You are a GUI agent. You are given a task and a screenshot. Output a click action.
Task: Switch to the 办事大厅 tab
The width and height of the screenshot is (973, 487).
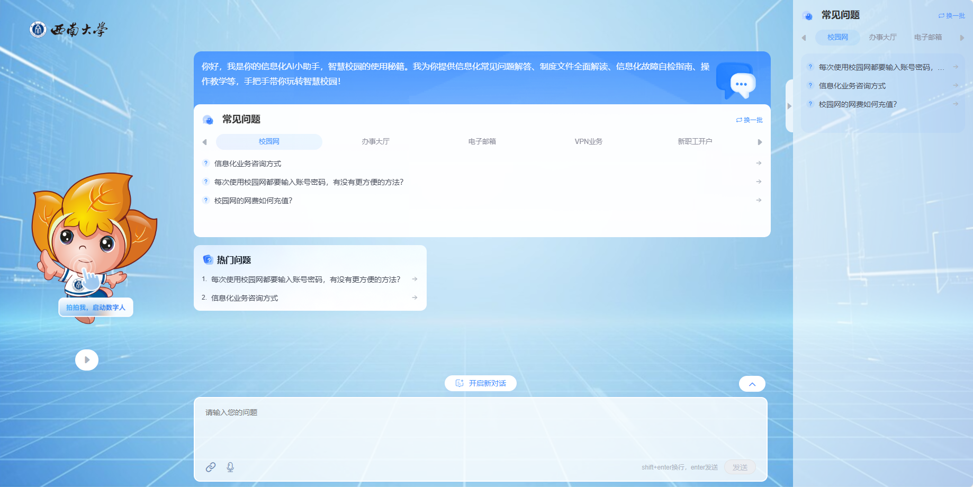[x=375, y=141]
